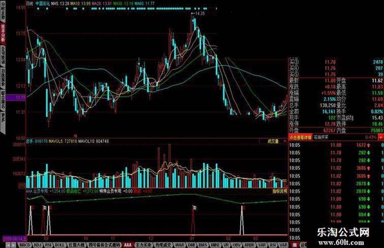The image size is (384, 248).
Task: Click the 卖 signal marker near month 01
Action: [x=195, y=208]
